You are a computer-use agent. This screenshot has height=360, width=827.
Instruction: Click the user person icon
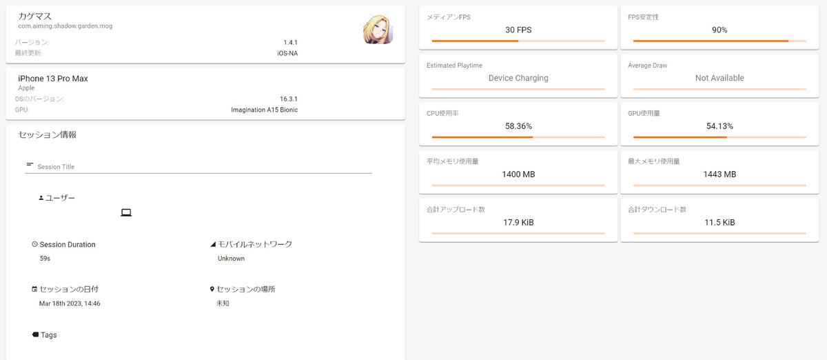click(41, 198)
